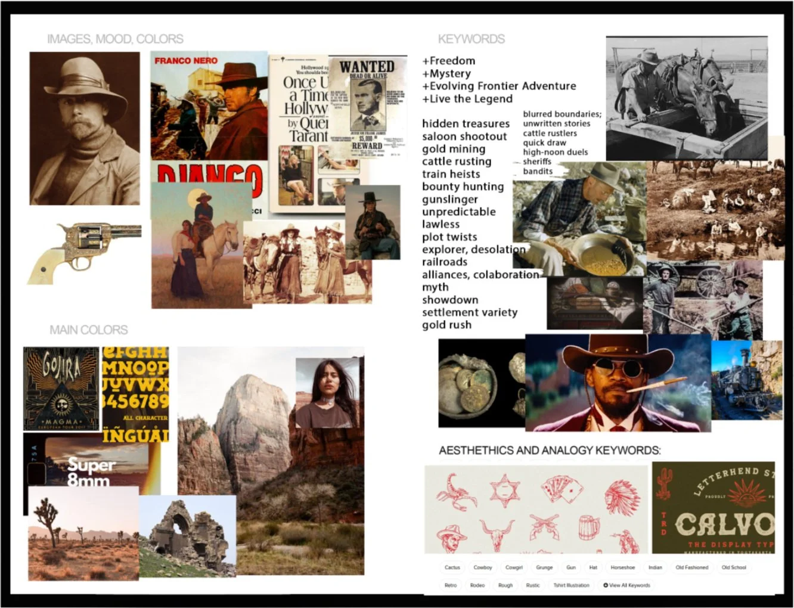Screen dimensions: 794x608
Task: Open the View All Keywords link
Action: click(626, 585)
